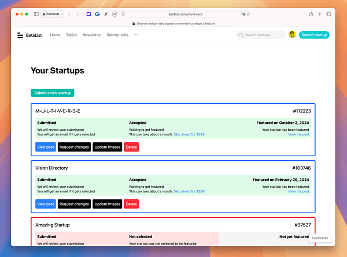Click the Submit startup button in header
The height and width of the screenshot is (257, 347).
pos(314,35)
